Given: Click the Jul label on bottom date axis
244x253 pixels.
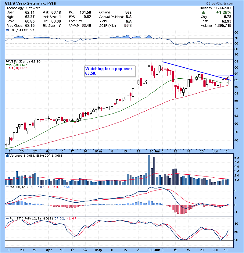Looking at the screenshot, I should [215, 250].
